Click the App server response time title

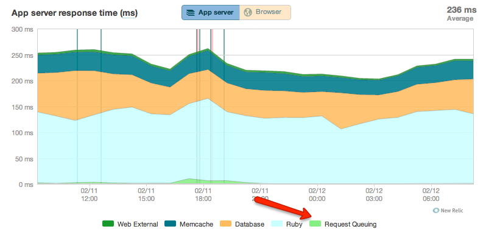[x=74, y=13]
